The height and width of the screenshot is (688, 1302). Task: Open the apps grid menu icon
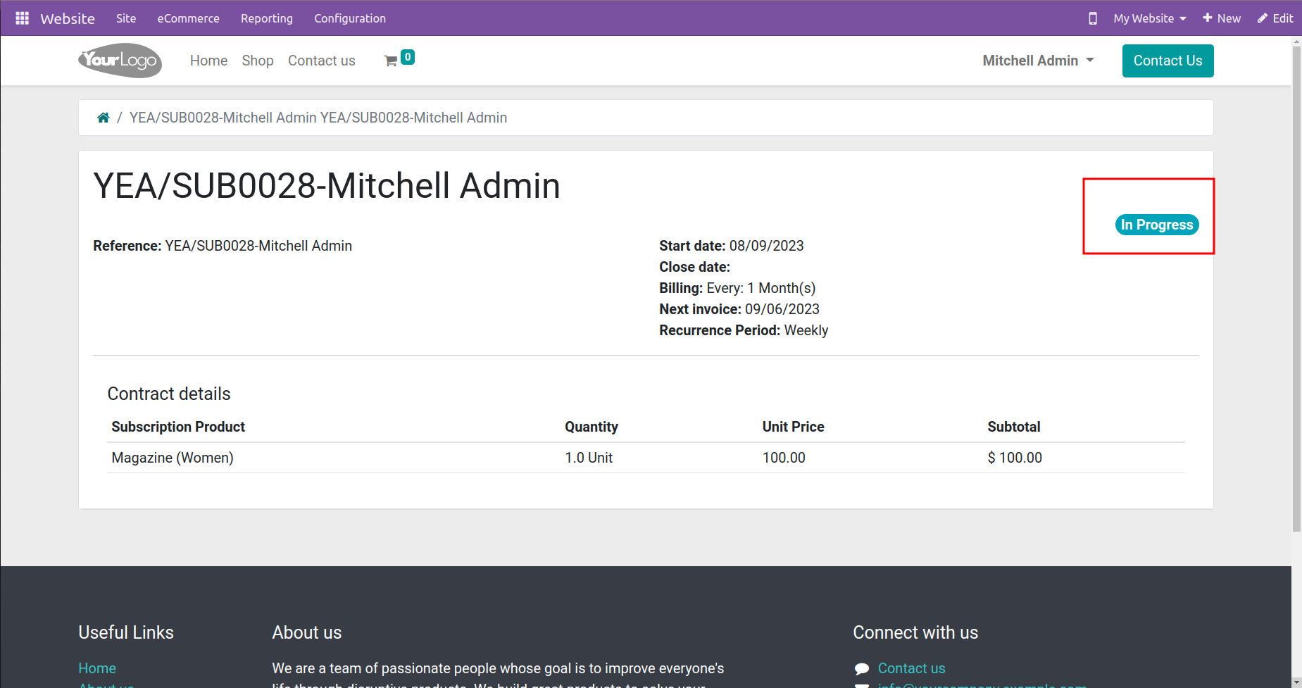(22, 18)
